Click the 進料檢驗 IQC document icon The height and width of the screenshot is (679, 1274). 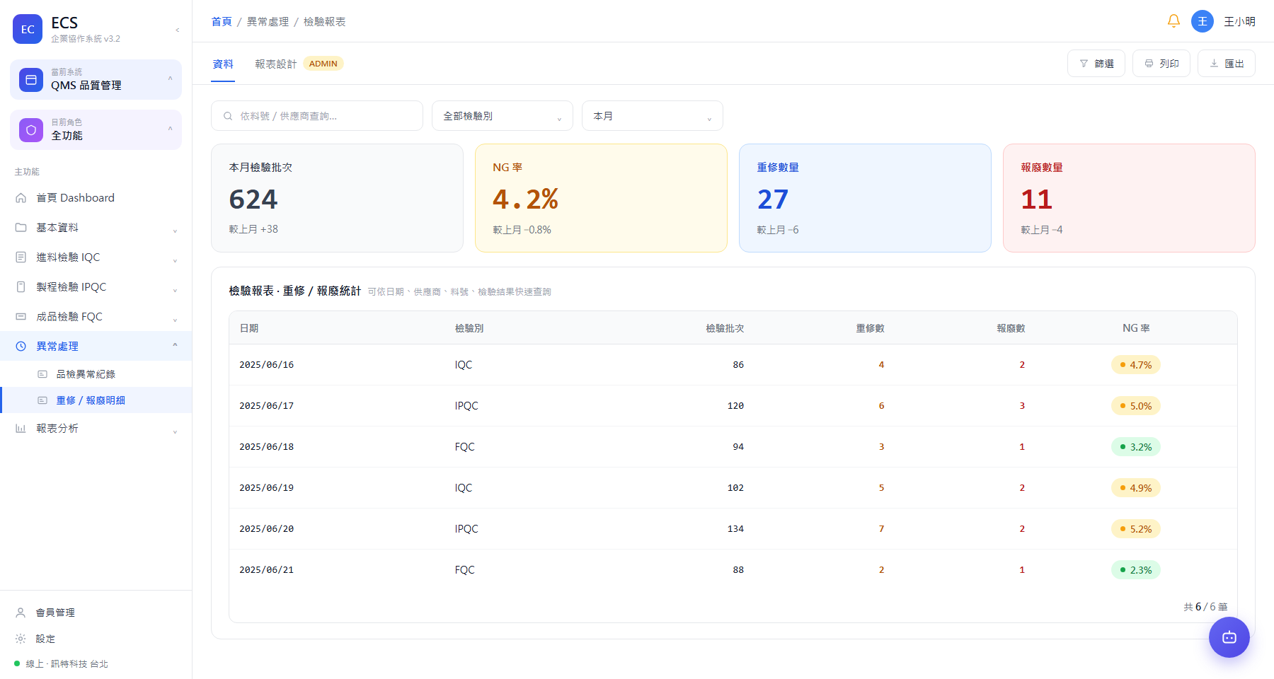[x=21, y=257]
